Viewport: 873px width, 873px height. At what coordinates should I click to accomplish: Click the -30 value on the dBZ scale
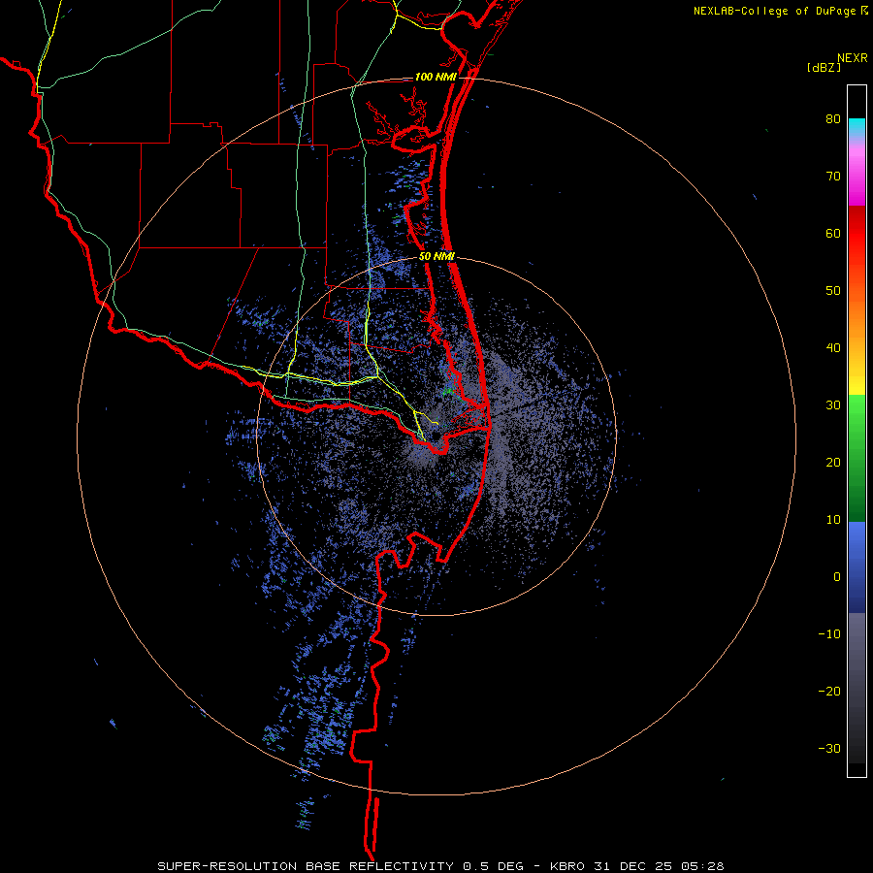(829, 748)
